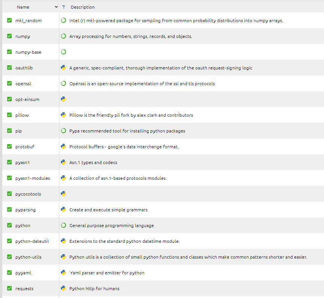324x298 pixels.
Task: Click the openssl description text
Action: pos(142,84)
